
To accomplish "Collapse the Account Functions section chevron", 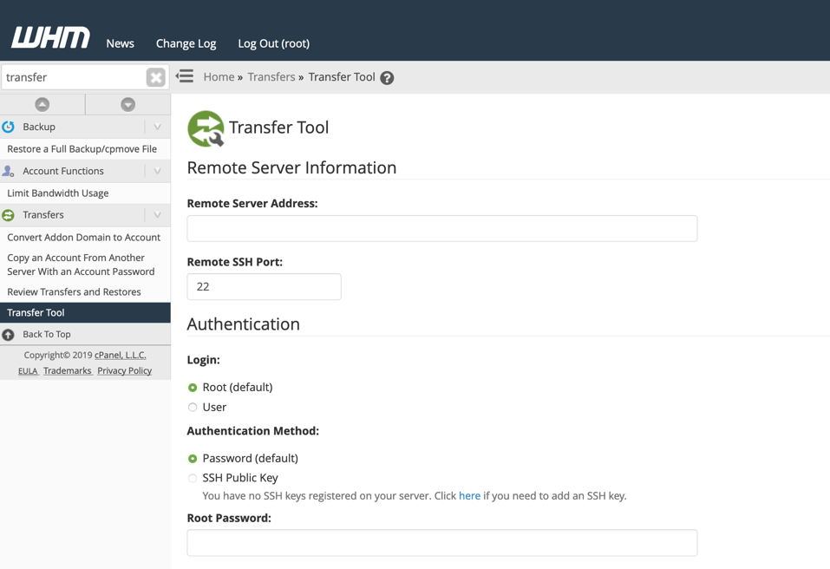I will pos(157,171).
